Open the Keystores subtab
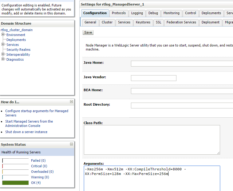Screen dimensions: 233x191 tap(143, 22)
